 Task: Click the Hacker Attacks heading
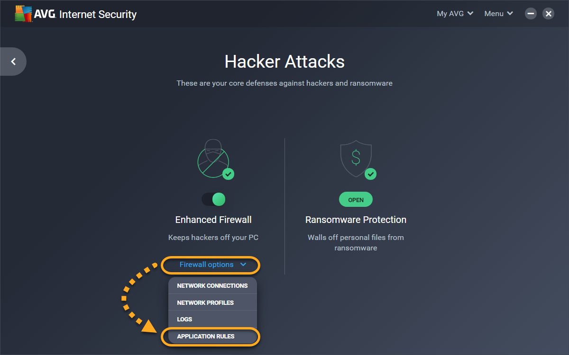(284, 62)
